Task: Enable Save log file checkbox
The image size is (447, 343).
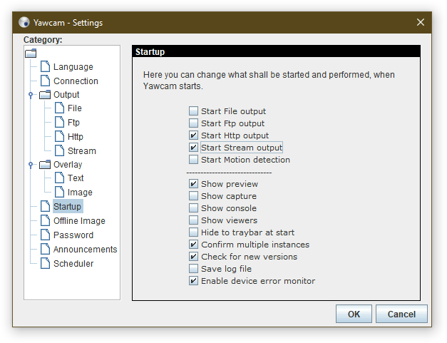Action: (x=193, y=269)
